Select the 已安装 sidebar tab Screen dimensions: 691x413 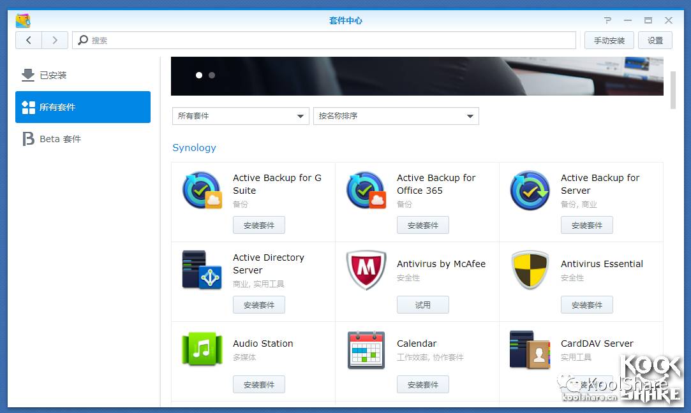point(83,75)
